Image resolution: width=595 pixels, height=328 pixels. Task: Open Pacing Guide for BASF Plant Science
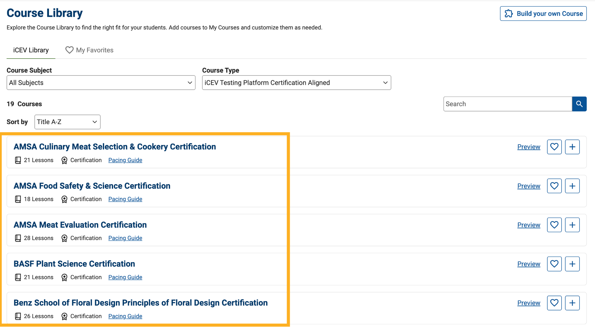click(x=125, y=277)
